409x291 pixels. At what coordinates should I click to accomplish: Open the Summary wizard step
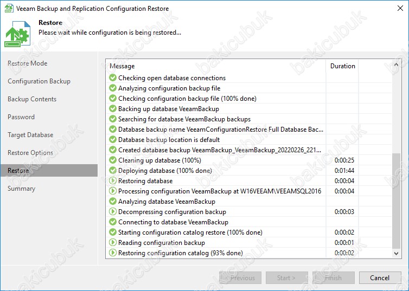[21, 189]
